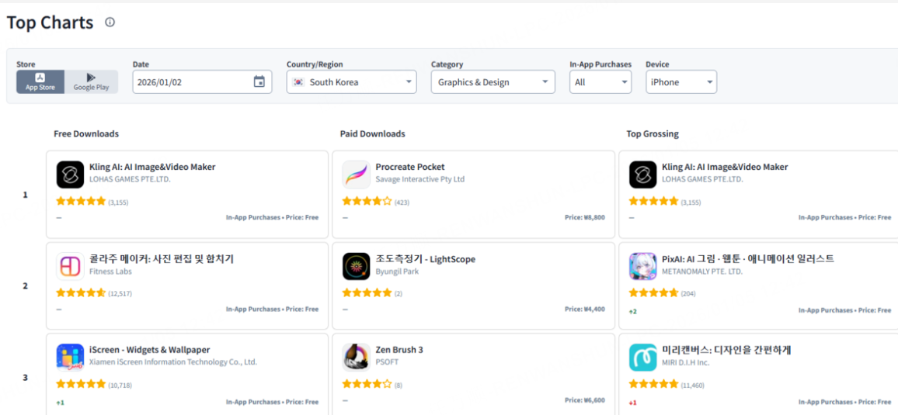Click publisher Byungil Park
The width and height of the screenshot is (898, 415).
(397, 271)
